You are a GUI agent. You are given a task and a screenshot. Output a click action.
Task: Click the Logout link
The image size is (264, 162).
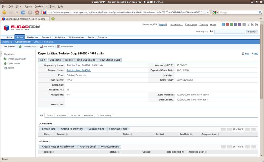[x=162, y=24]
